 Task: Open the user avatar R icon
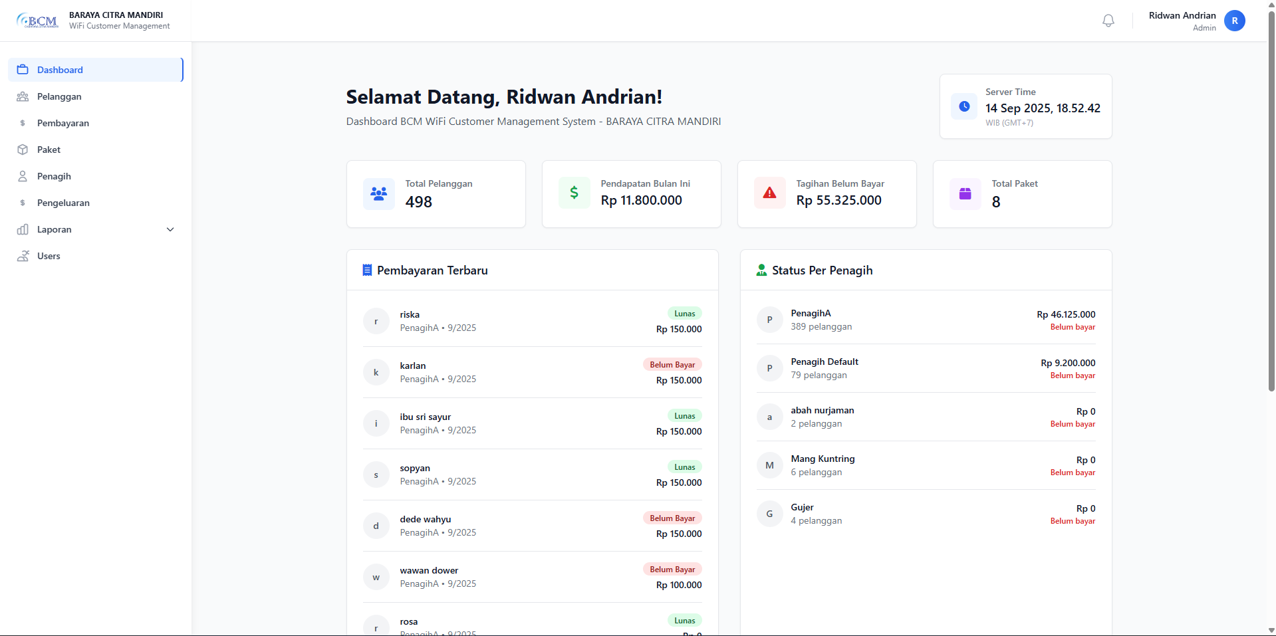(1234, 21)
